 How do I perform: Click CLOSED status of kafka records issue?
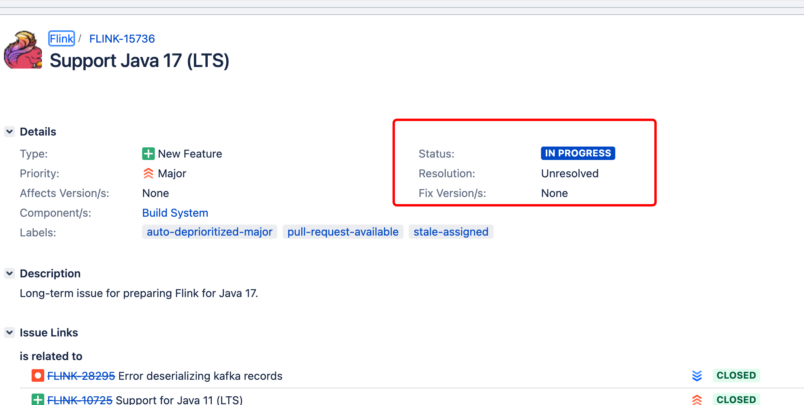point(736,375)
